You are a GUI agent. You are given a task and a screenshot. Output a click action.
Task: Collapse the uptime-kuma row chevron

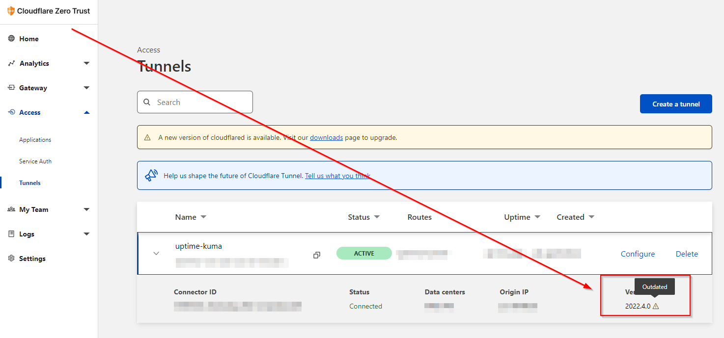click(x=156, y=254)
